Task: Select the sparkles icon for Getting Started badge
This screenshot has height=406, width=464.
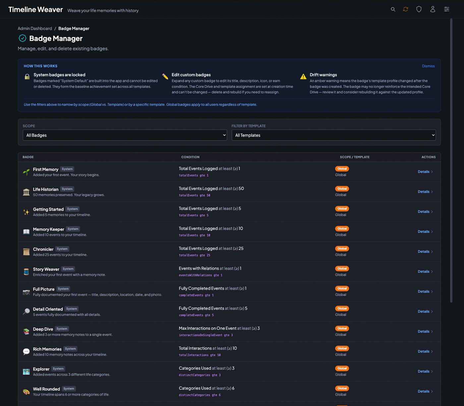Action: click(x=26, y=212)
